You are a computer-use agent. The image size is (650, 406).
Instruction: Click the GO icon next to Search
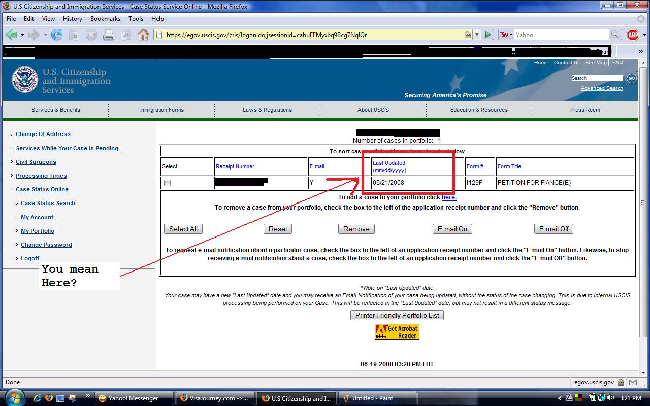[631, 78]
